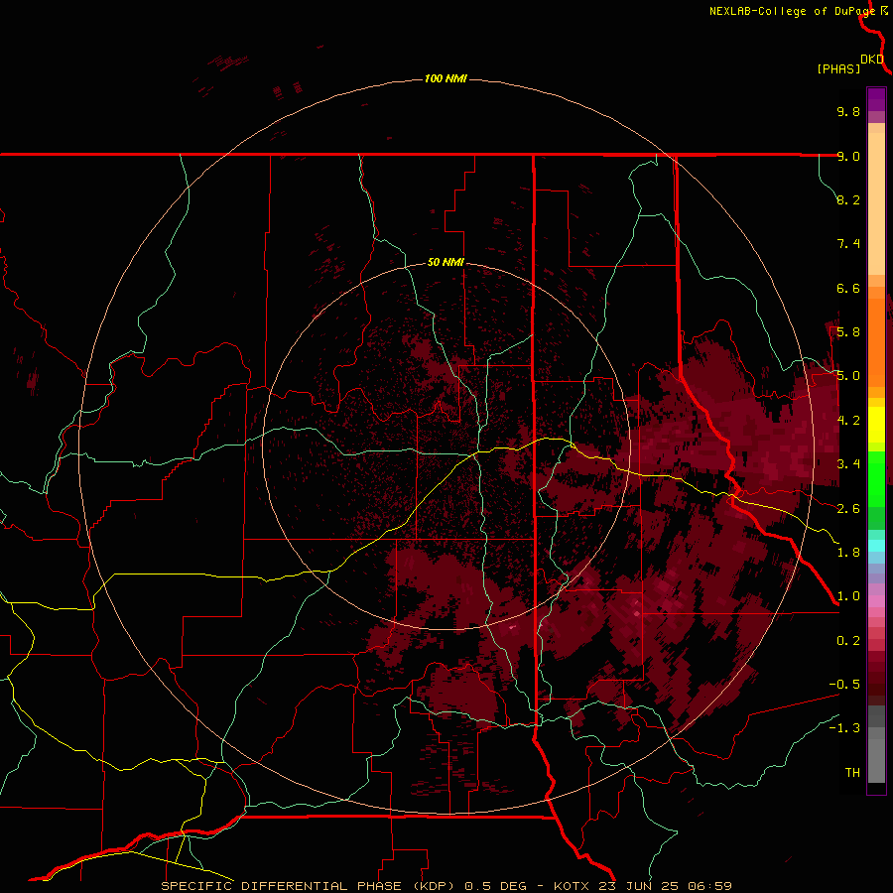Click the 6.6 value on the color scale
This screenshot has height=893, width=893.
[x=848, y=288]
